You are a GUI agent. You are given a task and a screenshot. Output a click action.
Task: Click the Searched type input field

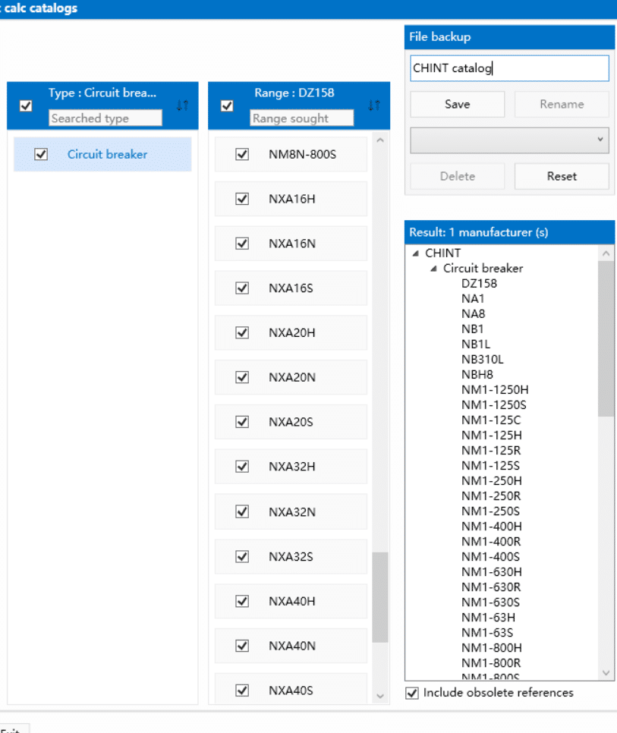point(105,118)
